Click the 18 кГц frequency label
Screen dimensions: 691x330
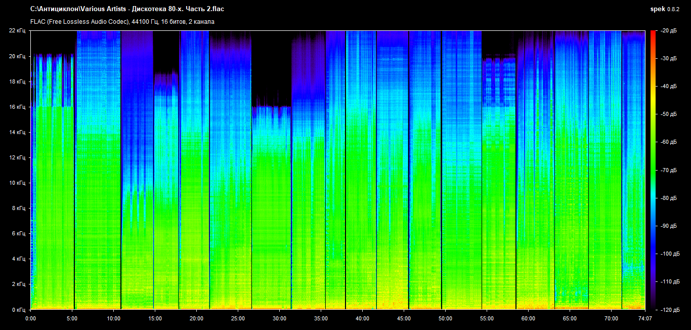pos(17,81)
